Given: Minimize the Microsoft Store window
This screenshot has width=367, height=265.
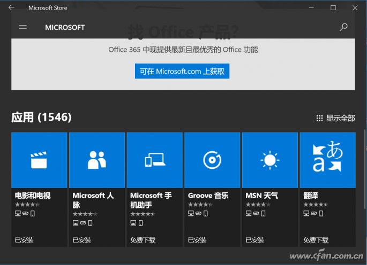Looking at the screenshot, I should pos(311,7).
